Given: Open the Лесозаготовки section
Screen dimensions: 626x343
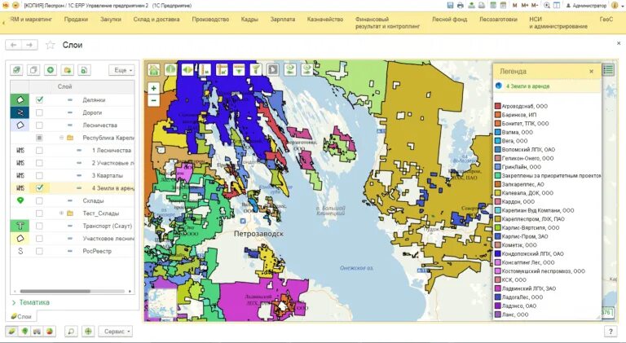Looking at the screenshot, I should point(498,19).
